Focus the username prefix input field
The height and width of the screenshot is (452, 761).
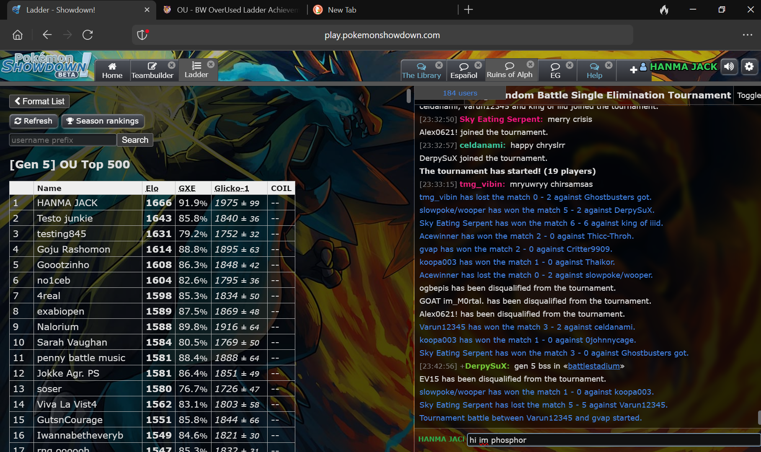[63, 140]
